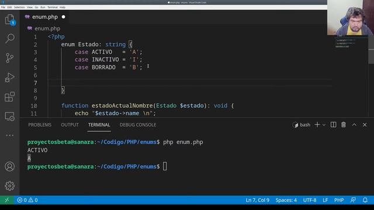Split the terminal panel
This screenshot has width=374, height=210.
(333, 125)
